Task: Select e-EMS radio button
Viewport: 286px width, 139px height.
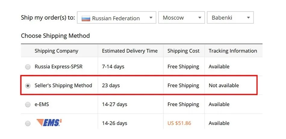Action: point(28,104)
